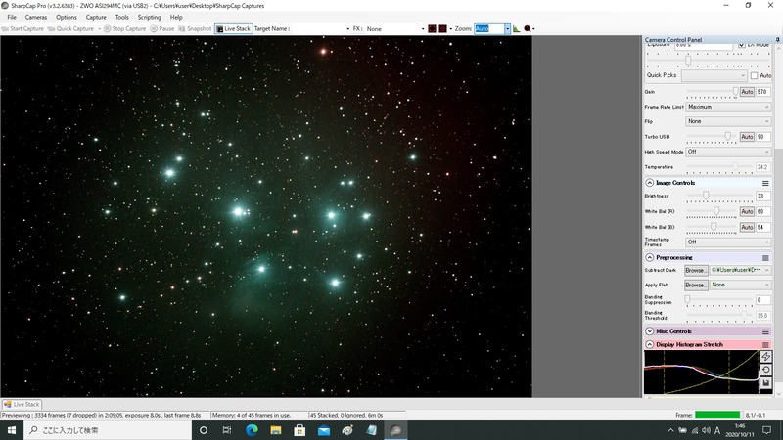Open the Options menu

coord(67,17)
